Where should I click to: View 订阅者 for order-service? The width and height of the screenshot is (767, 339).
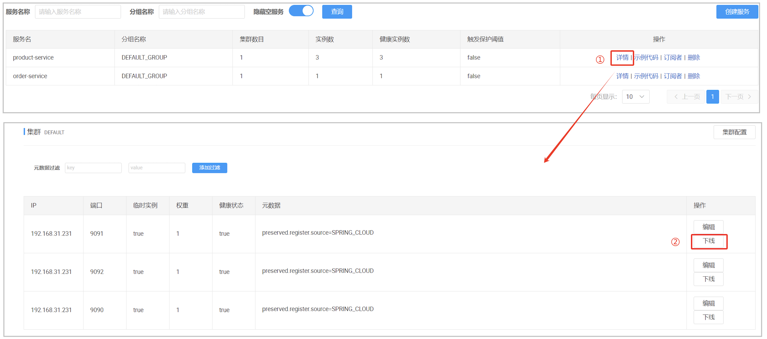[673, 76]
